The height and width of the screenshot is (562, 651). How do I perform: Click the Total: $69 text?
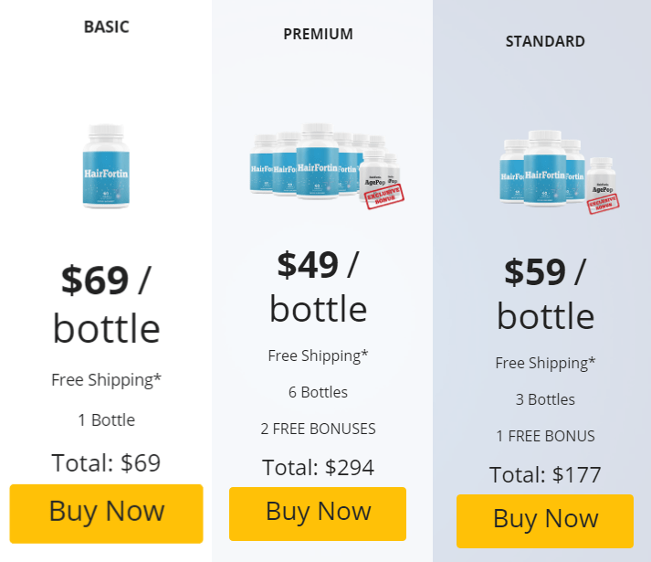click(106, 463)
